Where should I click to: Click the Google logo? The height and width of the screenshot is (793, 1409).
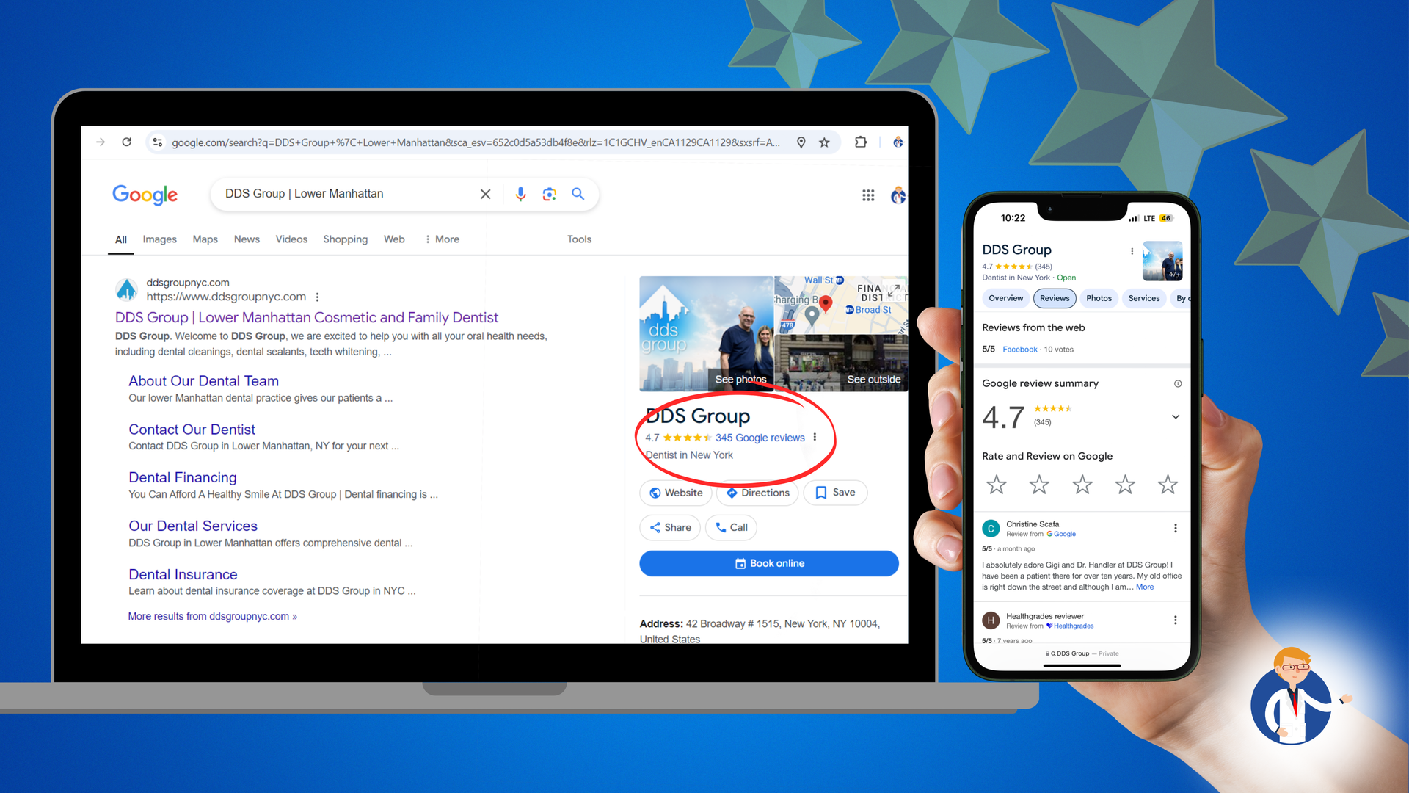coord(145,195)
